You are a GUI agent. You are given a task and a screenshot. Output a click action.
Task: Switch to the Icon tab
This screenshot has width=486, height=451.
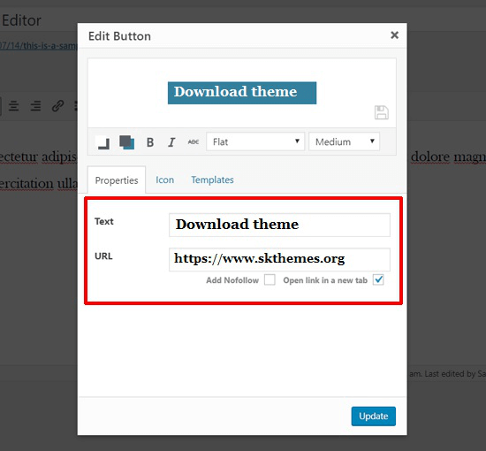[x=165, y=180]
